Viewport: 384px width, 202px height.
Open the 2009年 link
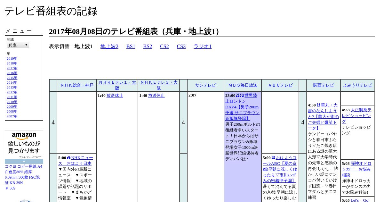[12, 106]
